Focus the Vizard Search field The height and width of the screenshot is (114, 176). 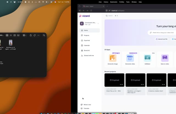[112, 16]
